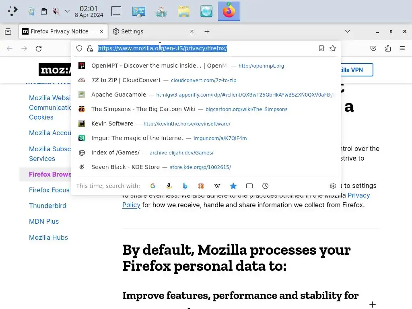Screen dimensions: 412x309
Task: Search with DuckDuckGo this time
Action: pyautogui.click(x=201, y=186)
